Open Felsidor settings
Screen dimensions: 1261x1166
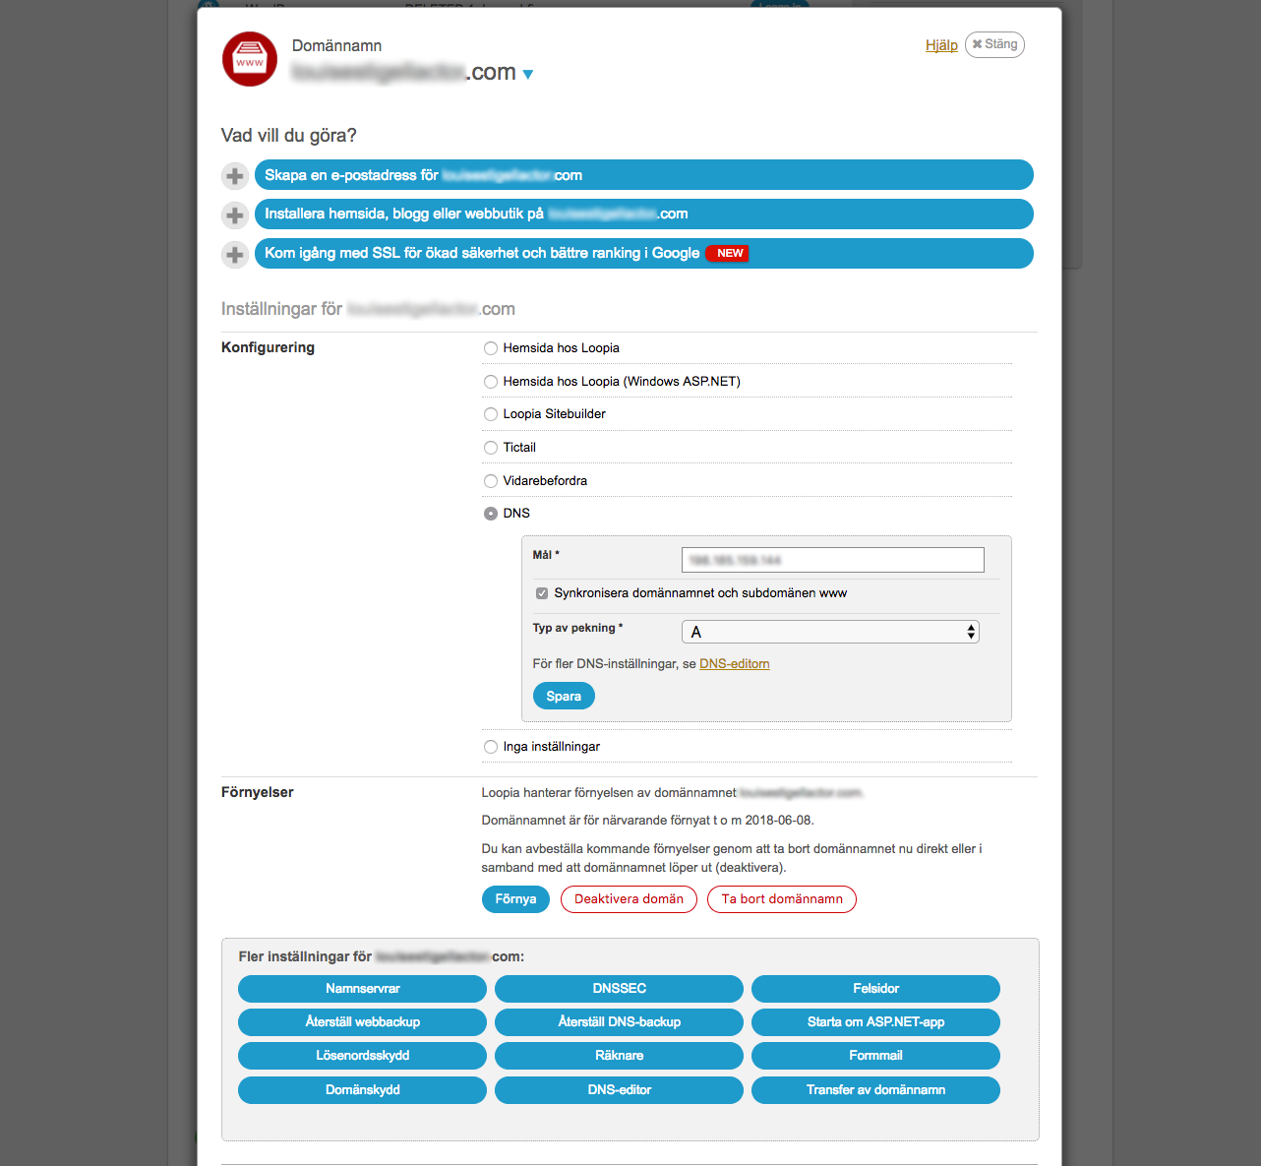click(x=875, y=989)
